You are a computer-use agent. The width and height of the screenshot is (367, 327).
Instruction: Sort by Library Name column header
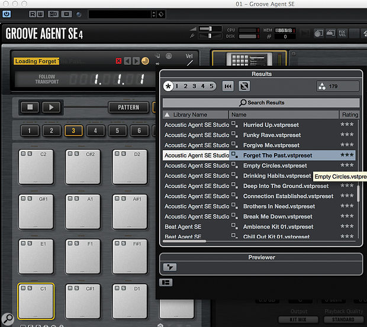195,115
